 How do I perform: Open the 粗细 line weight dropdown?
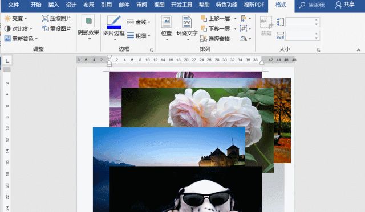pos(139,35)
